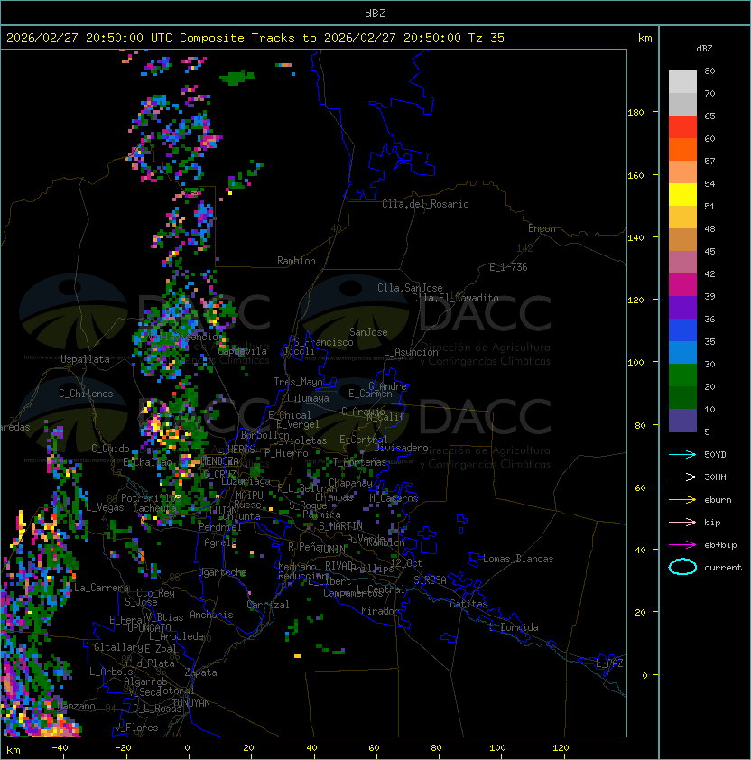The height and width of the screenshot is (760, 751).
Task: Select the 'C_Guido' map label
Action: point(110,449)
